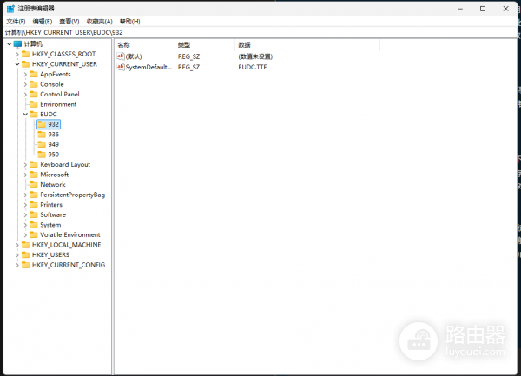This screenshot has width=521, height=376.
Task: Click the HKEY_LOCAL_MACHINE folder icon
Action: pos(25,245)
